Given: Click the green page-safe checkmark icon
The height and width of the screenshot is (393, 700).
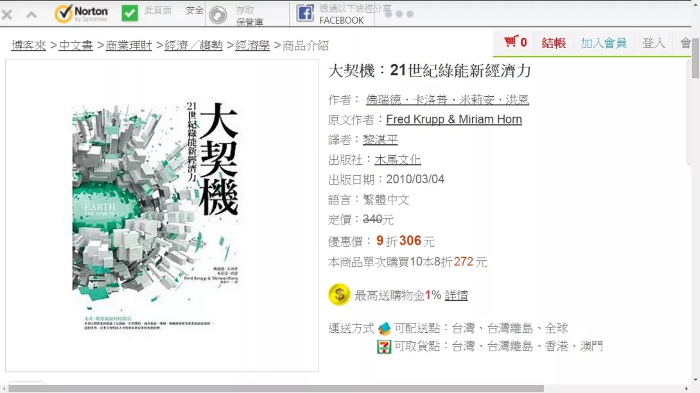Looking at the screenshot, I should click(x=130, y=13).
